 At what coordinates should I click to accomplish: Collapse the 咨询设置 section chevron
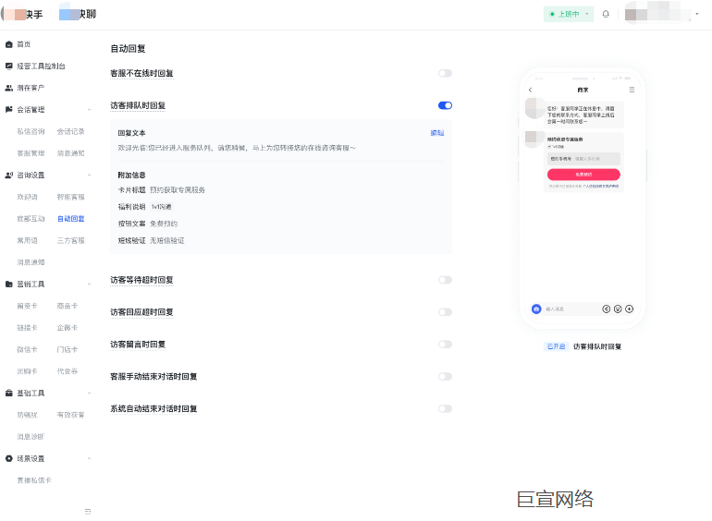[89, 175]
